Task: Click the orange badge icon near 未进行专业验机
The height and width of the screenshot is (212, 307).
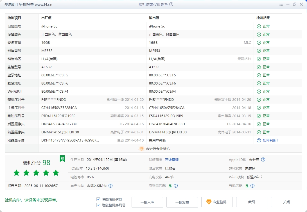Action: point(142,149)
